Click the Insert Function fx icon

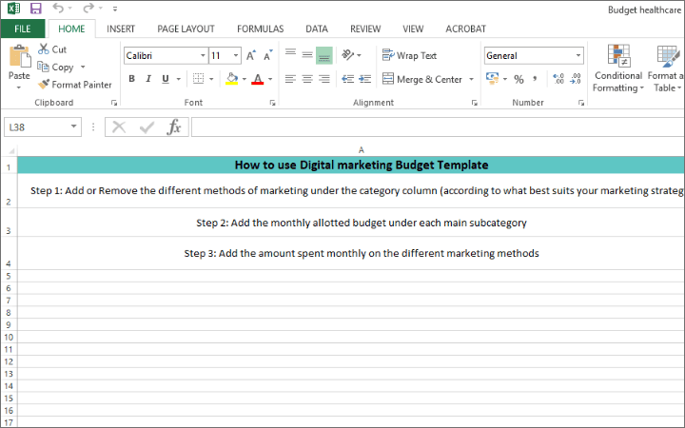tap(173, 126)
